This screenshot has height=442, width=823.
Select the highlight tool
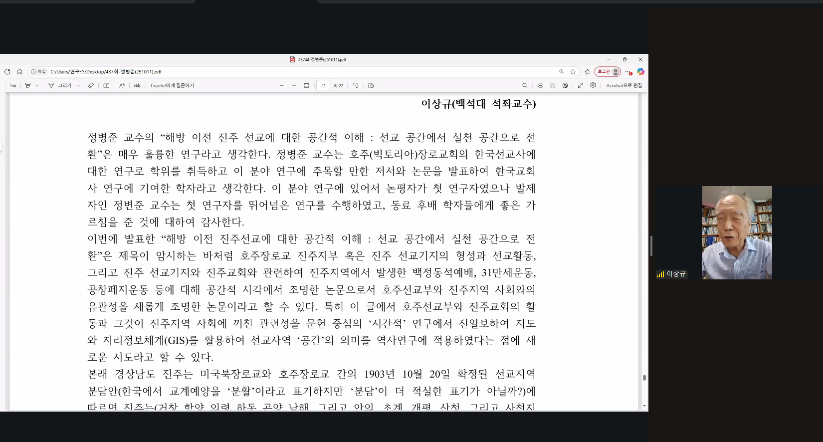(x=28, y=86)
